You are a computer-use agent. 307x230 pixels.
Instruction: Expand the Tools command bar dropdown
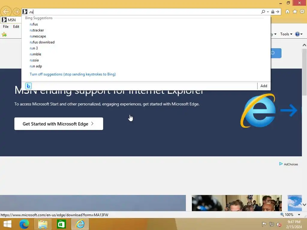[x=286, y=34]
